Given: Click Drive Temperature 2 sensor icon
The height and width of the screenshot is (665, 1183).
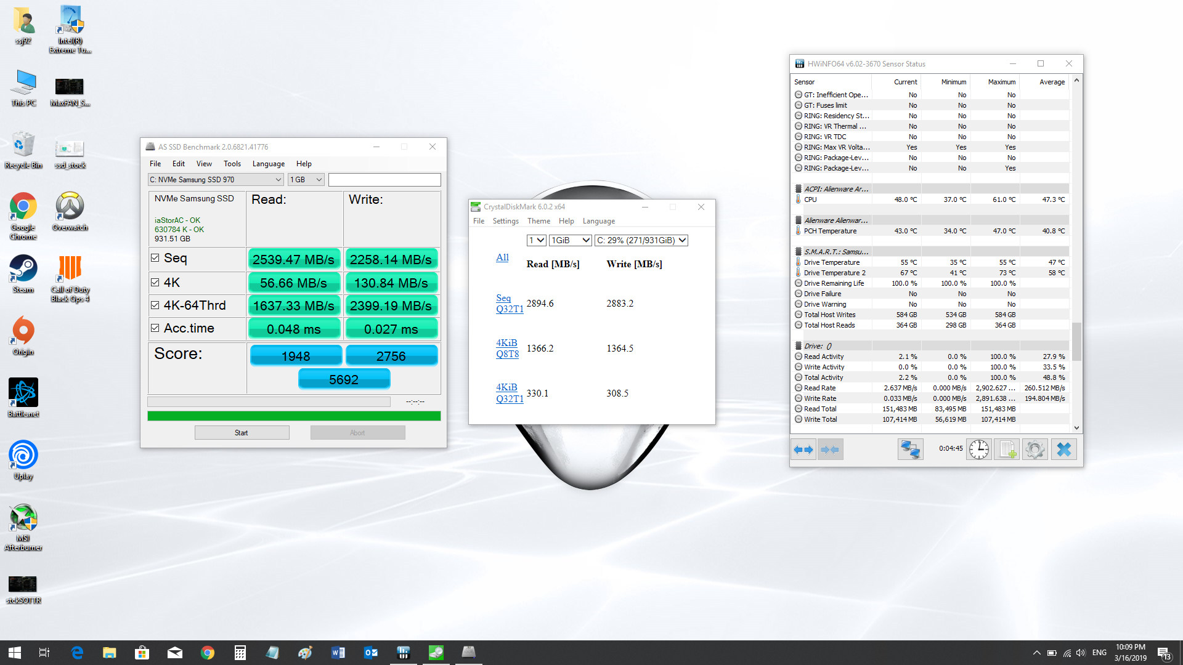Looking at the screenshot, I should click(x=798, y=273).
